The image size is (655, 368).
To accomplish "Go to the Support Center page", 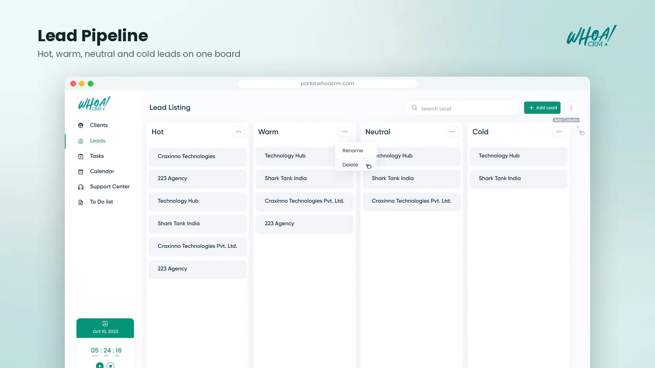I will (x=110, y=187).
